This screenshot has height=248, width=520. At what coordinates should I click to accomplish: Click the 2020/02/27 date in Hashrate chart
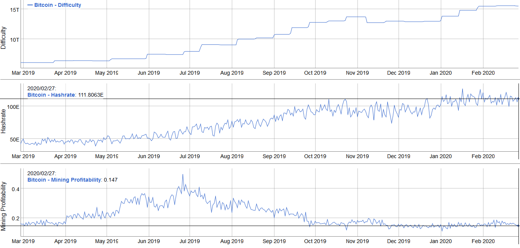42,89
